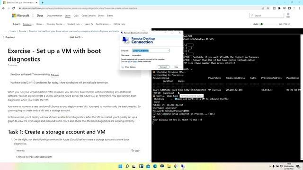Go back with browser back arrow
303x170 pixels.
coord(3,8)
